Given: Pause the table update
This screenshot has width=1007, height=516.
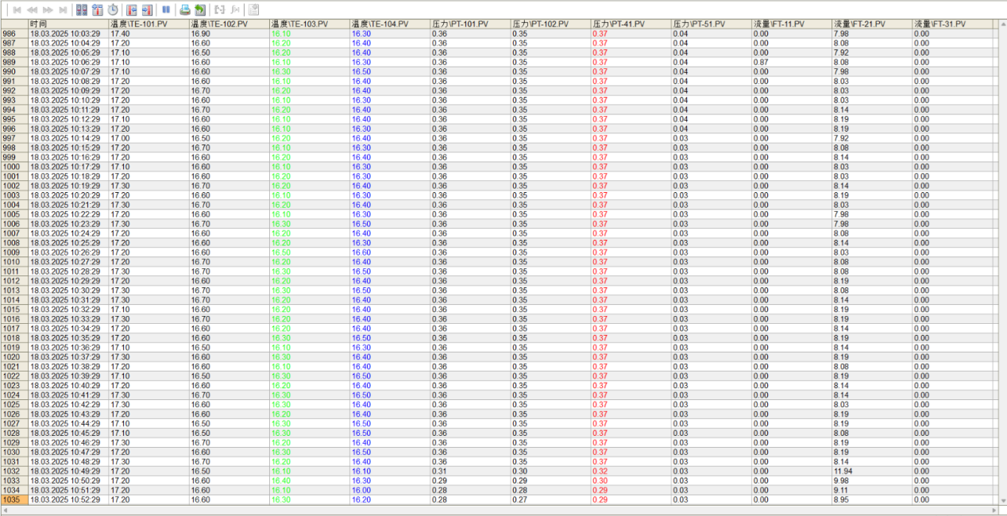Looking at the screenshot, I should tap(166, 10).
